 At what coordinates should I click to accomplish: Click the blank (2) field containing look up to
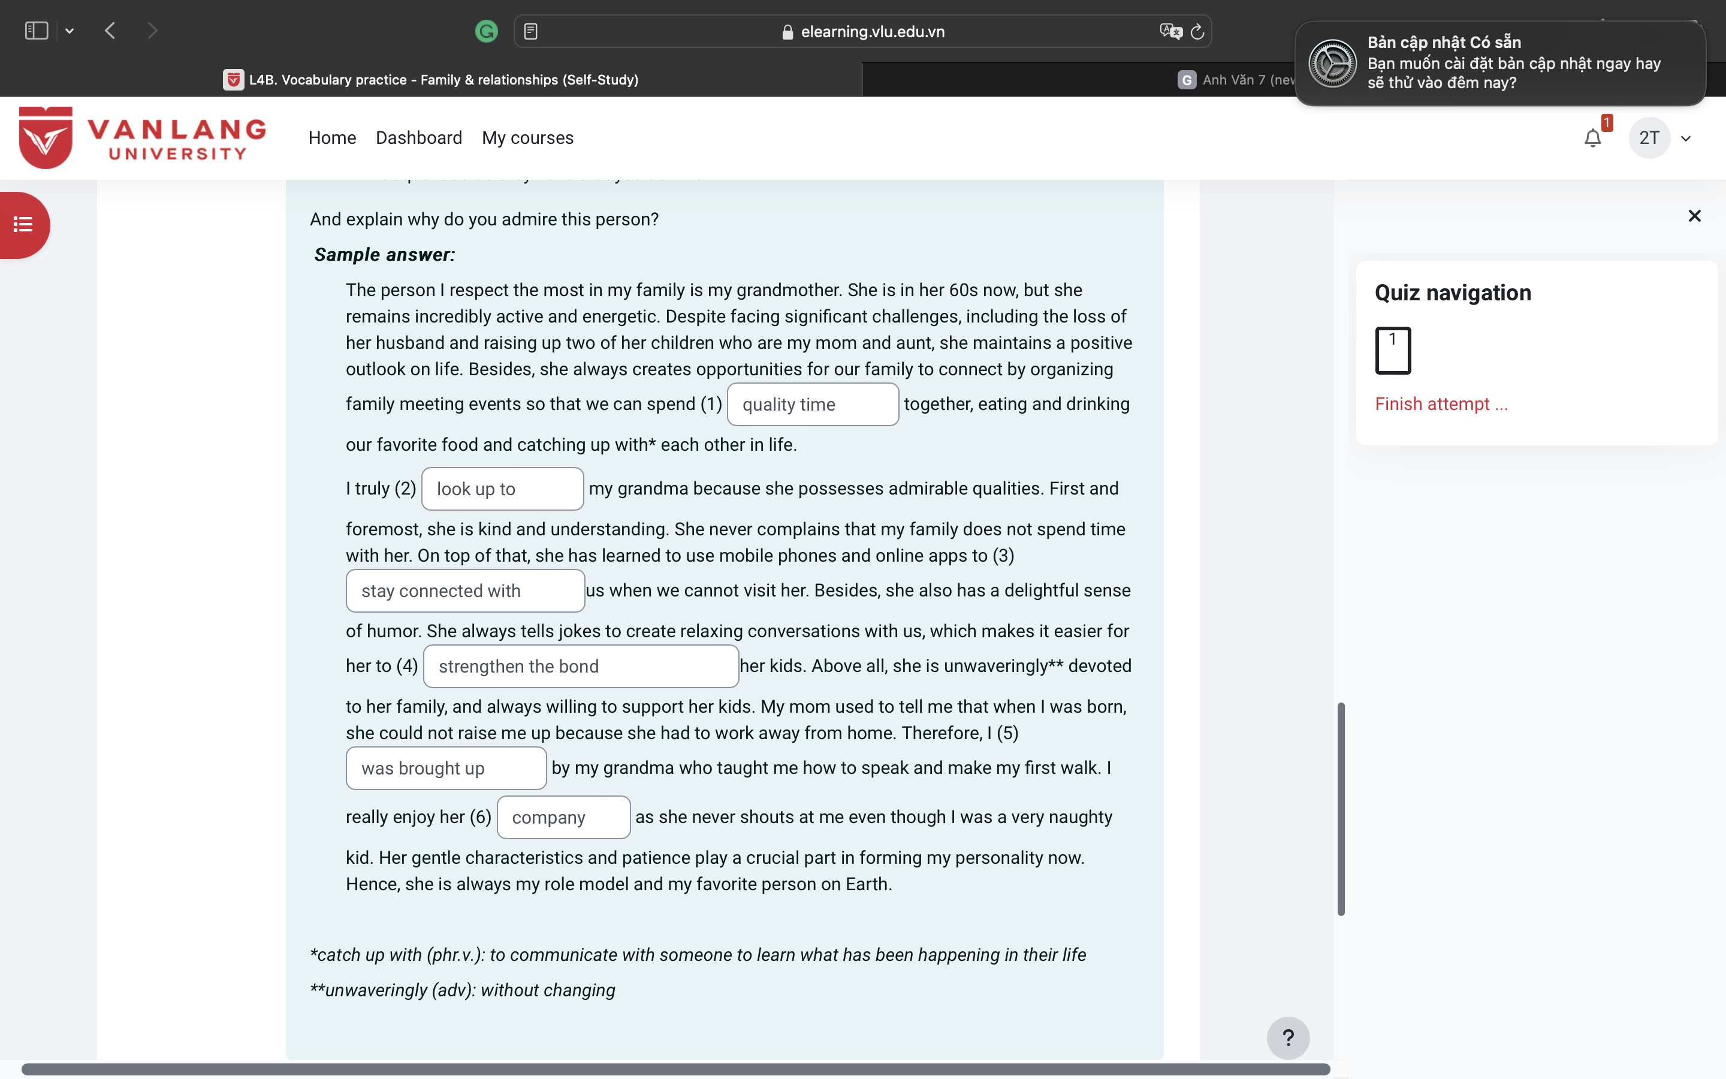502,489
